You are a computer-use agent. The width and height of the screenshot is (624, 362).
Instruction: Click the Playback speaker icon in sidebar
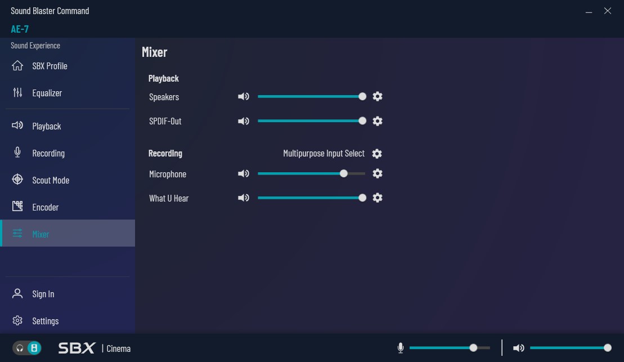click(x=17, y=126)
